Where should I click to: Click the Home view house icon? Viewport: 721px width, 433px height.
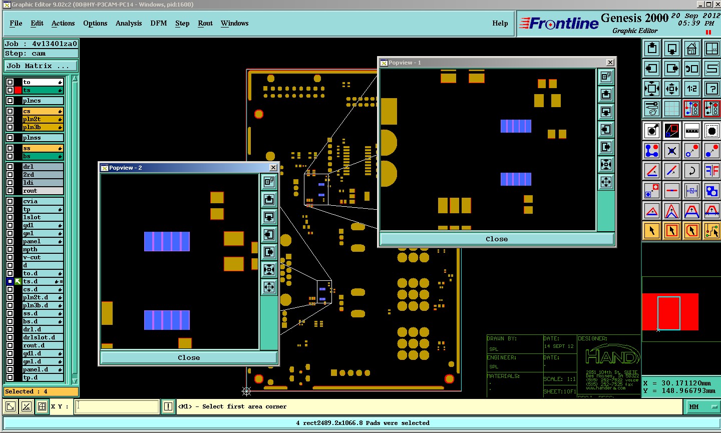click(691, 49)
